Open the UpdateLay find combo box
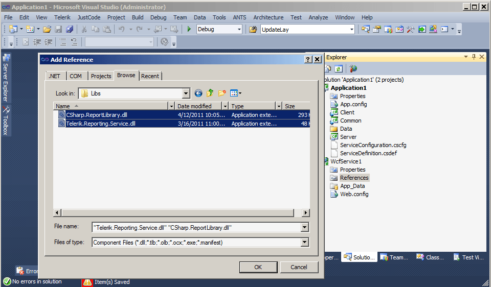 coord(307,30)
